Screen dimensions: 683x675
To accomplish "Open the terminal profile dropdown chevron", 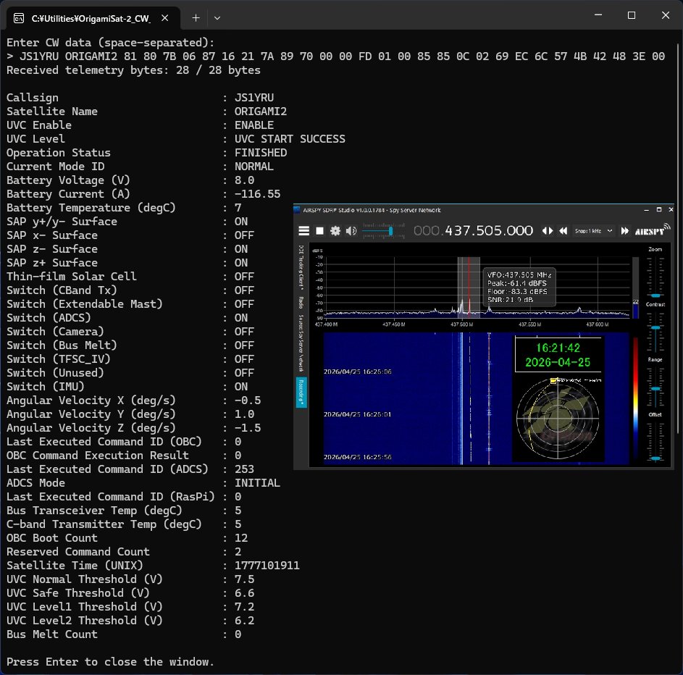I will click(x=217, y=18).
